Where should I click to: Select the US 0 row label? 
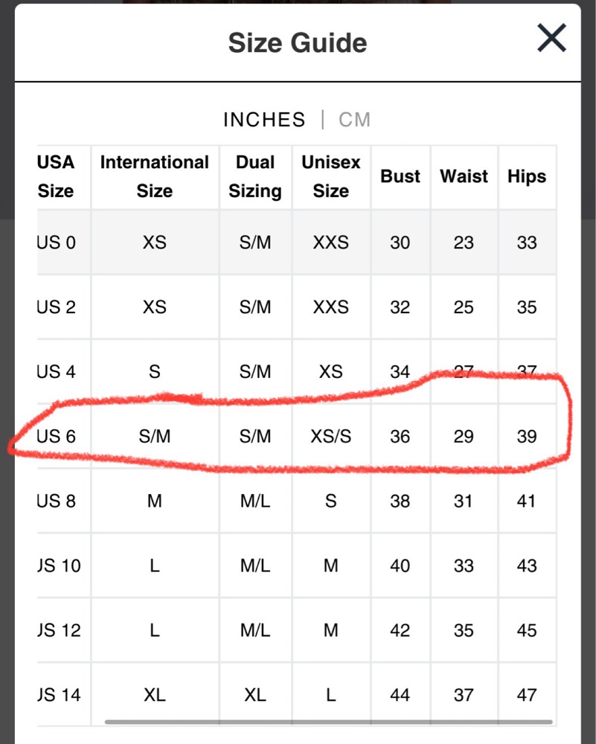click(57, 243)
